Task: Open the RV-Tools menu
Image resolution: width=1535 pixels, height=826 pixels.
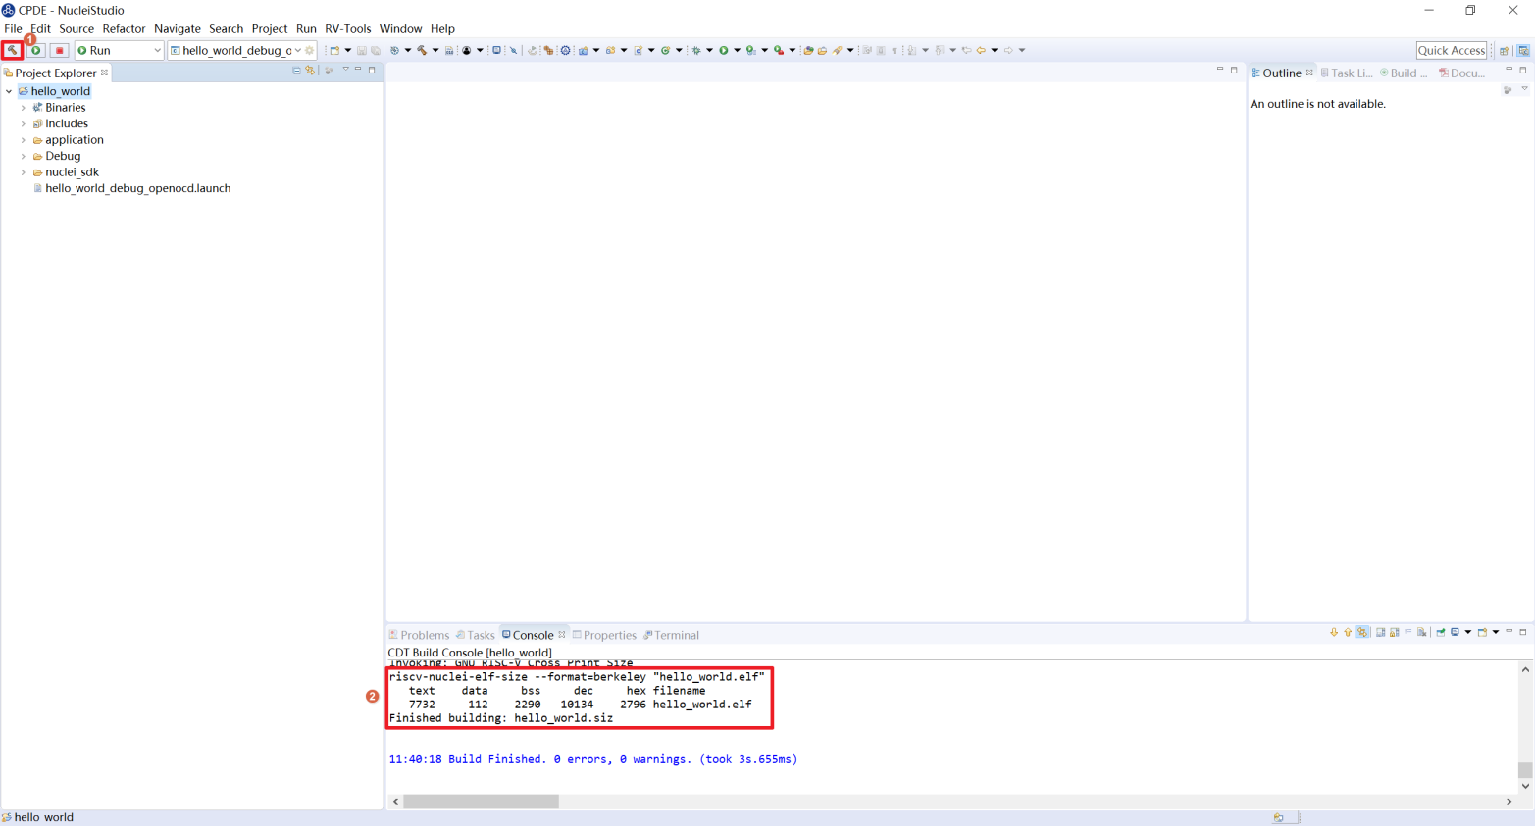Action: (348, 28)
